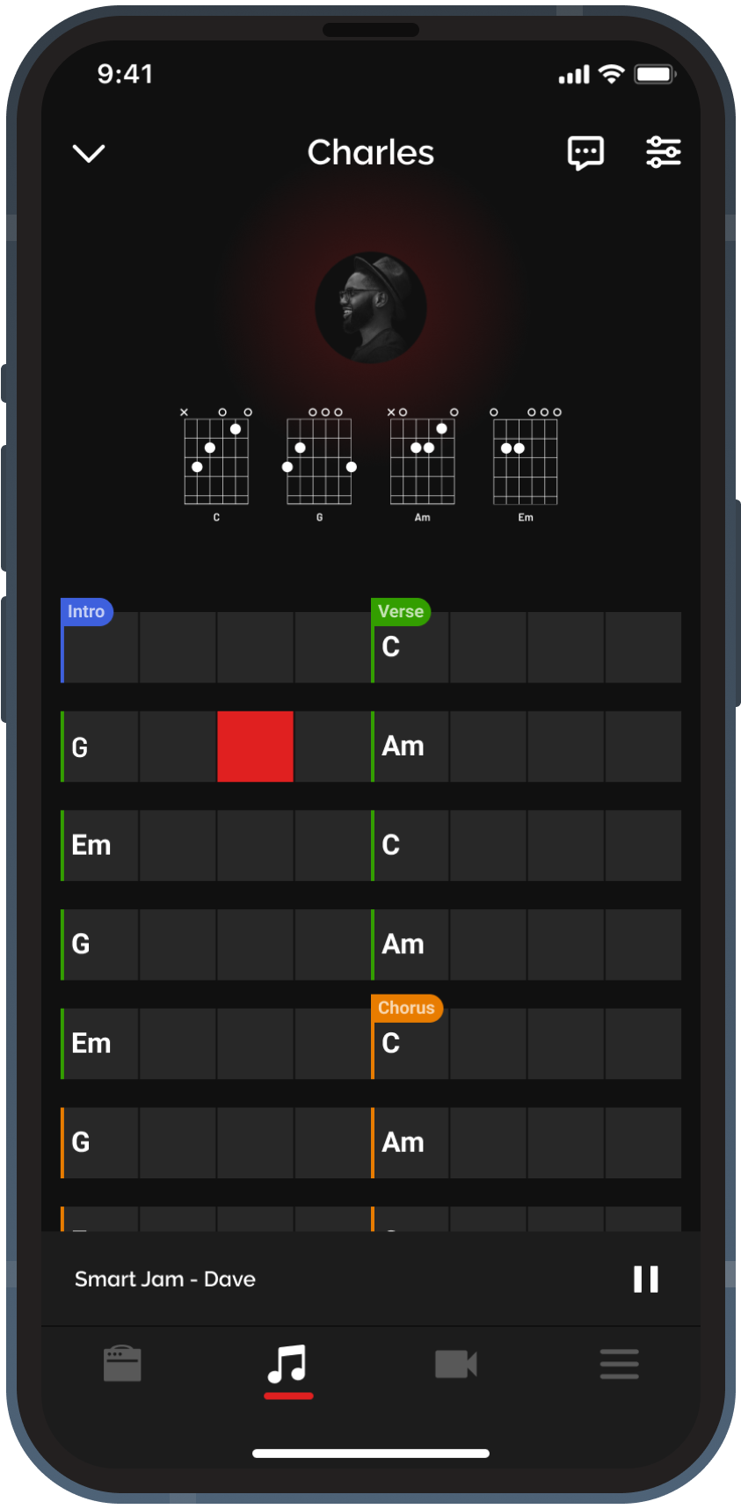Viewport: 741px width, 1509px height.
Task: Click the red highlighted beat cell
Action: pos(255,747)
